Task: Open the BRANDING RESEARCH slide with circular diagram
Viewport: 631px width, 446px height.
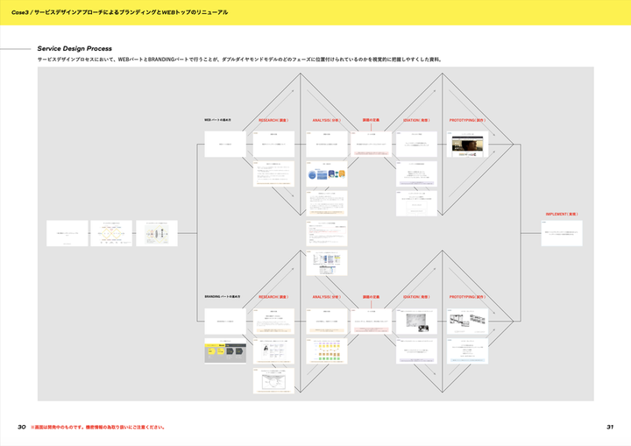Action: pos(273,381)
